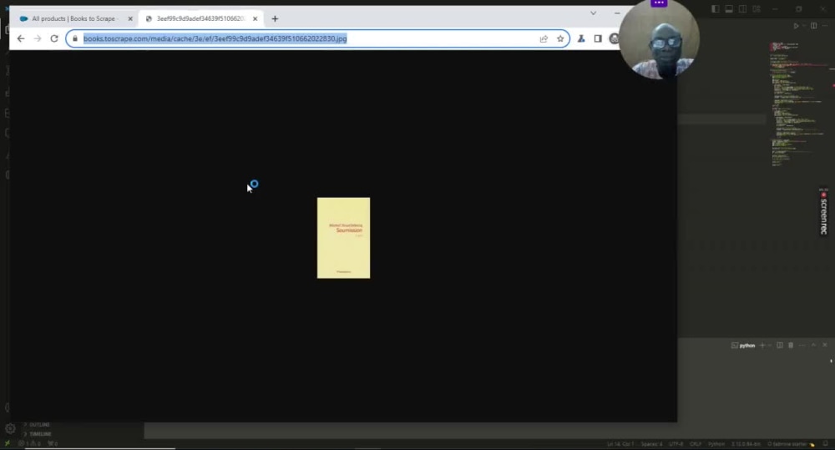
Task: Select the python terminal entry
Action: (x=743, y=345)
